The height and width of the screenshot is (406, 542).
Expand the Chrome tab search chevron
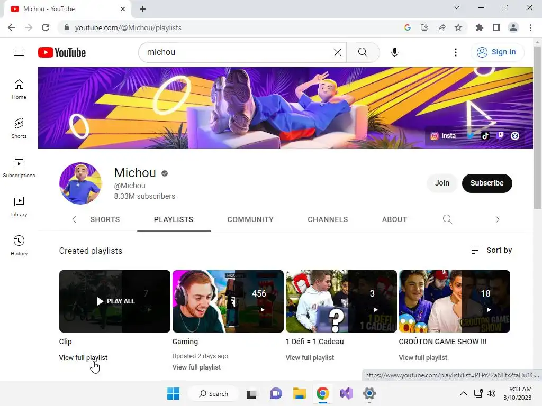(456, 7)
